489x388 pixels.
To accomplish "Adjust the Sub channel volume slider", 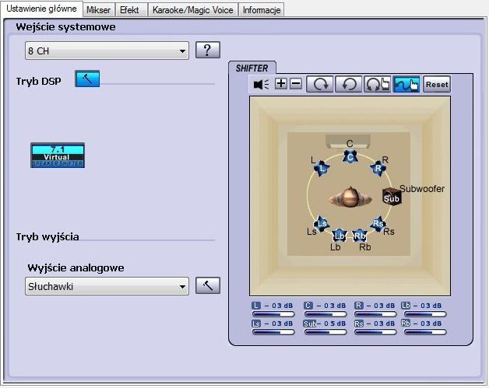I will pos(325,332).
